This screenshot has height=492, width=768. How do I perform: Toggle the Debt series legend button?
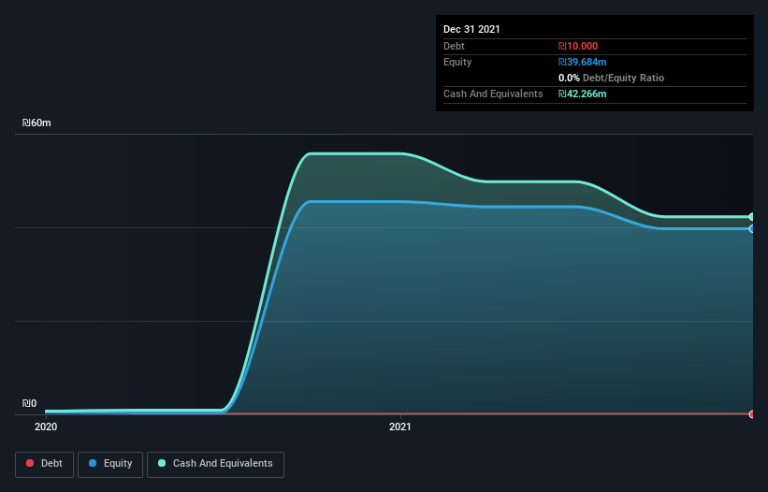44,464
